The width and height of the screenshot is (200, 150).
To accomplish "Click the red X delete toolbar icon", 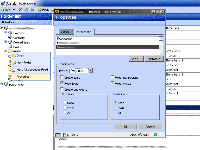I will coord(20,10).
